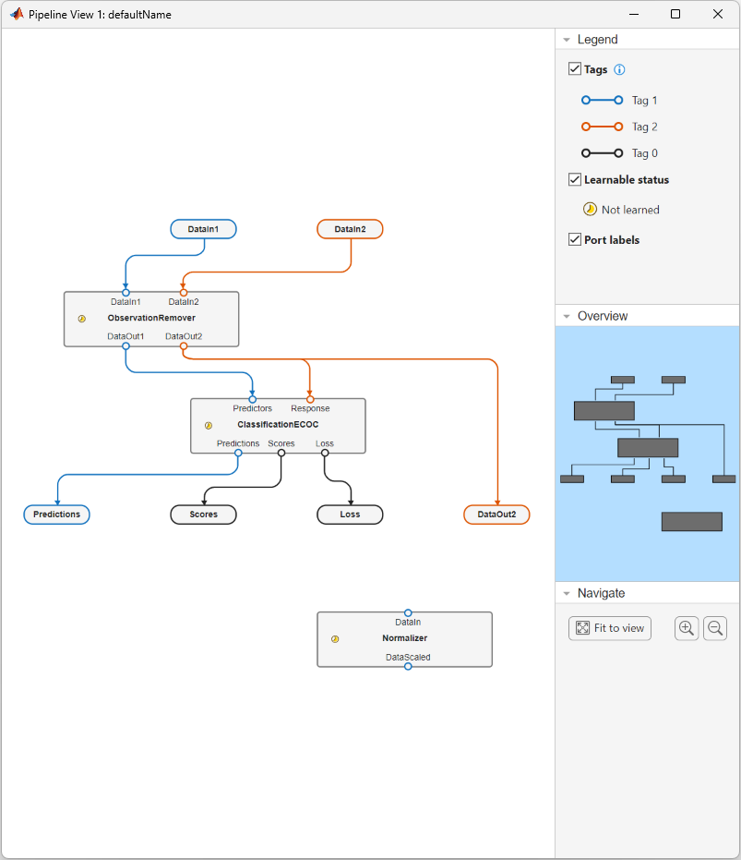Select the DataIn1 input node
The image size is (741, 860).
pos(203,229)
